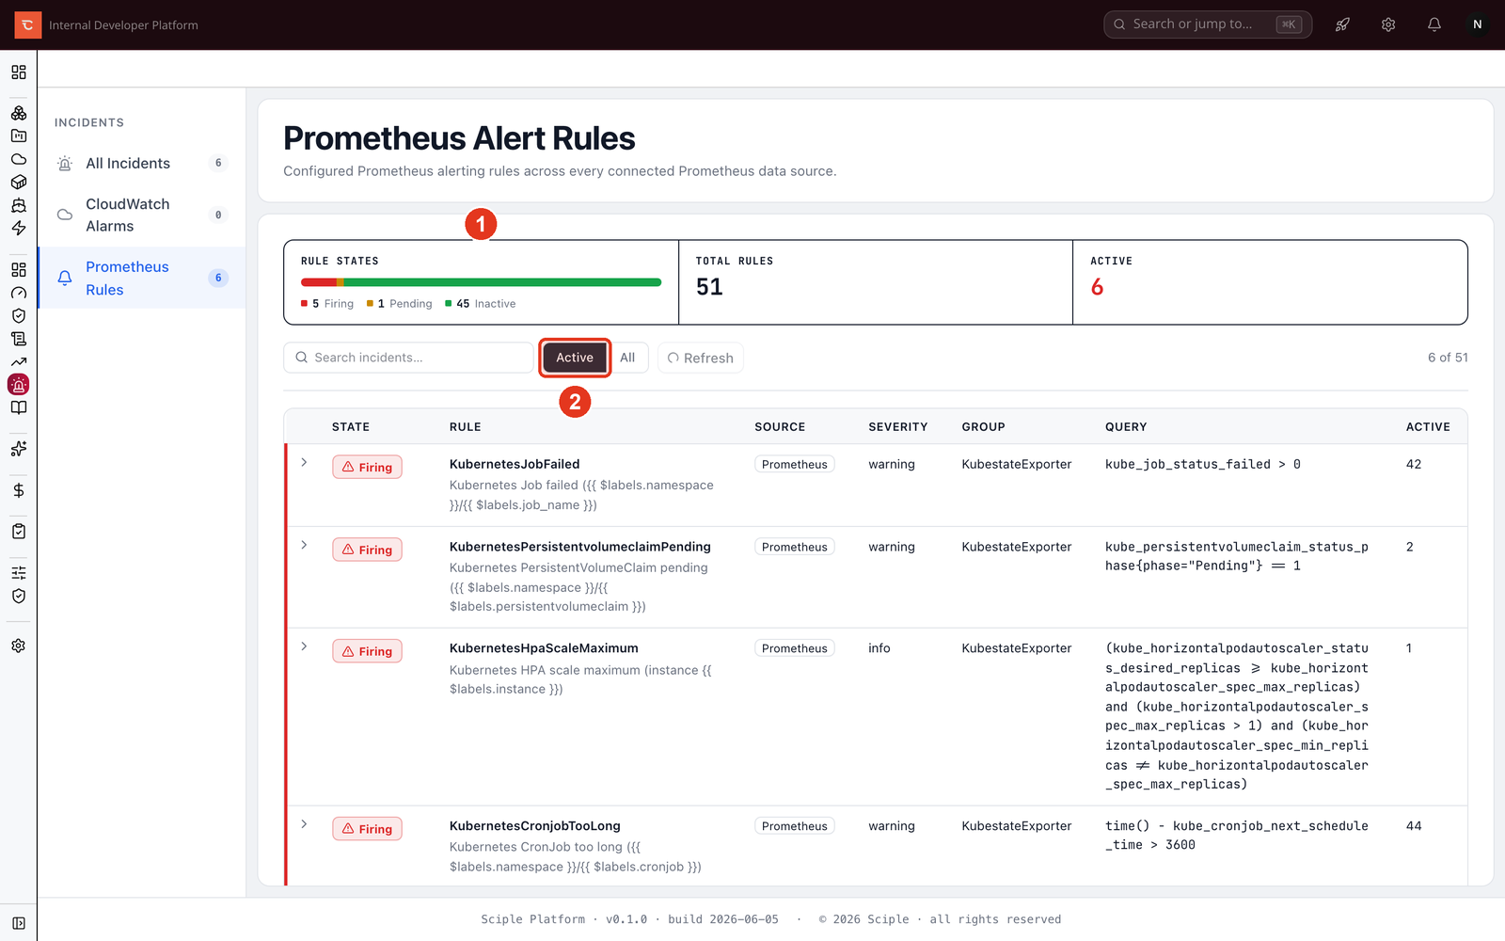Click Firing badge on KubernetesJobFailed row
Screen dimensions: 1505x941
[367, 468]
